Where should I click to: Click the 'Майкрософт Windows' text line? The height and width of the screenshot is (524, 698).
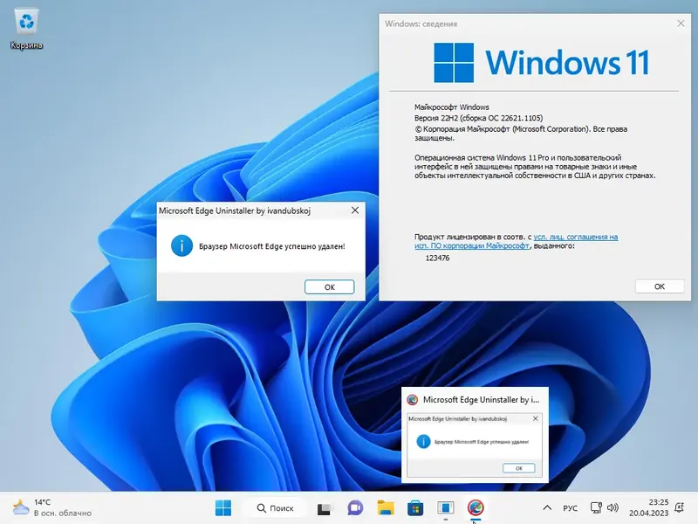(x=452, y=107)
